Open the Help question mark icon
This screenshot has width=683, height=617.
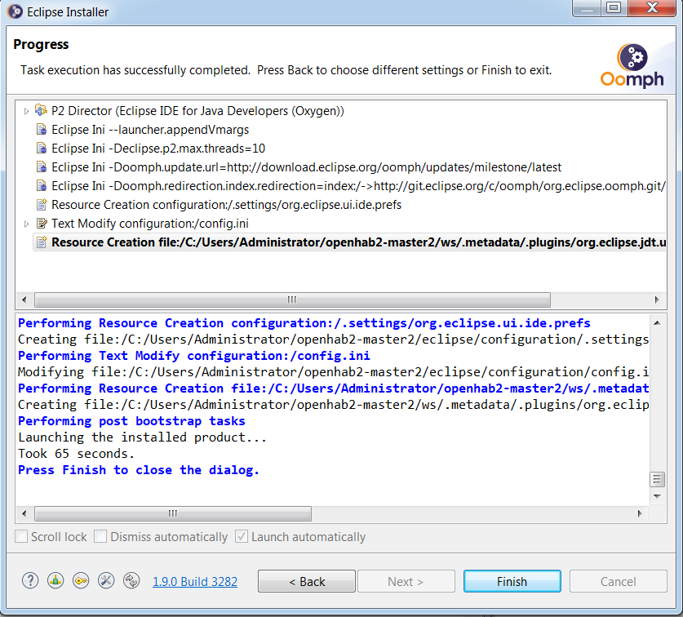click(30, 581)
